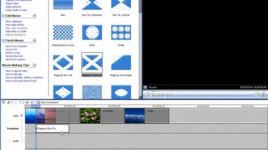Step to the previous frame
The image size is (268, 150).
162,95
